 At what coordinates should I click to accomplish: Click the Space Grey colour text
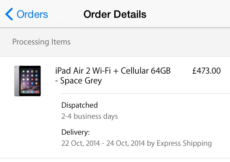coord(81,81)
